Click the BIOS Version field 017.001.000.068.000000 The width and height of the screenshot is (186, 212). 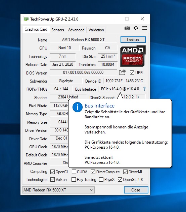tap(83, 72)
